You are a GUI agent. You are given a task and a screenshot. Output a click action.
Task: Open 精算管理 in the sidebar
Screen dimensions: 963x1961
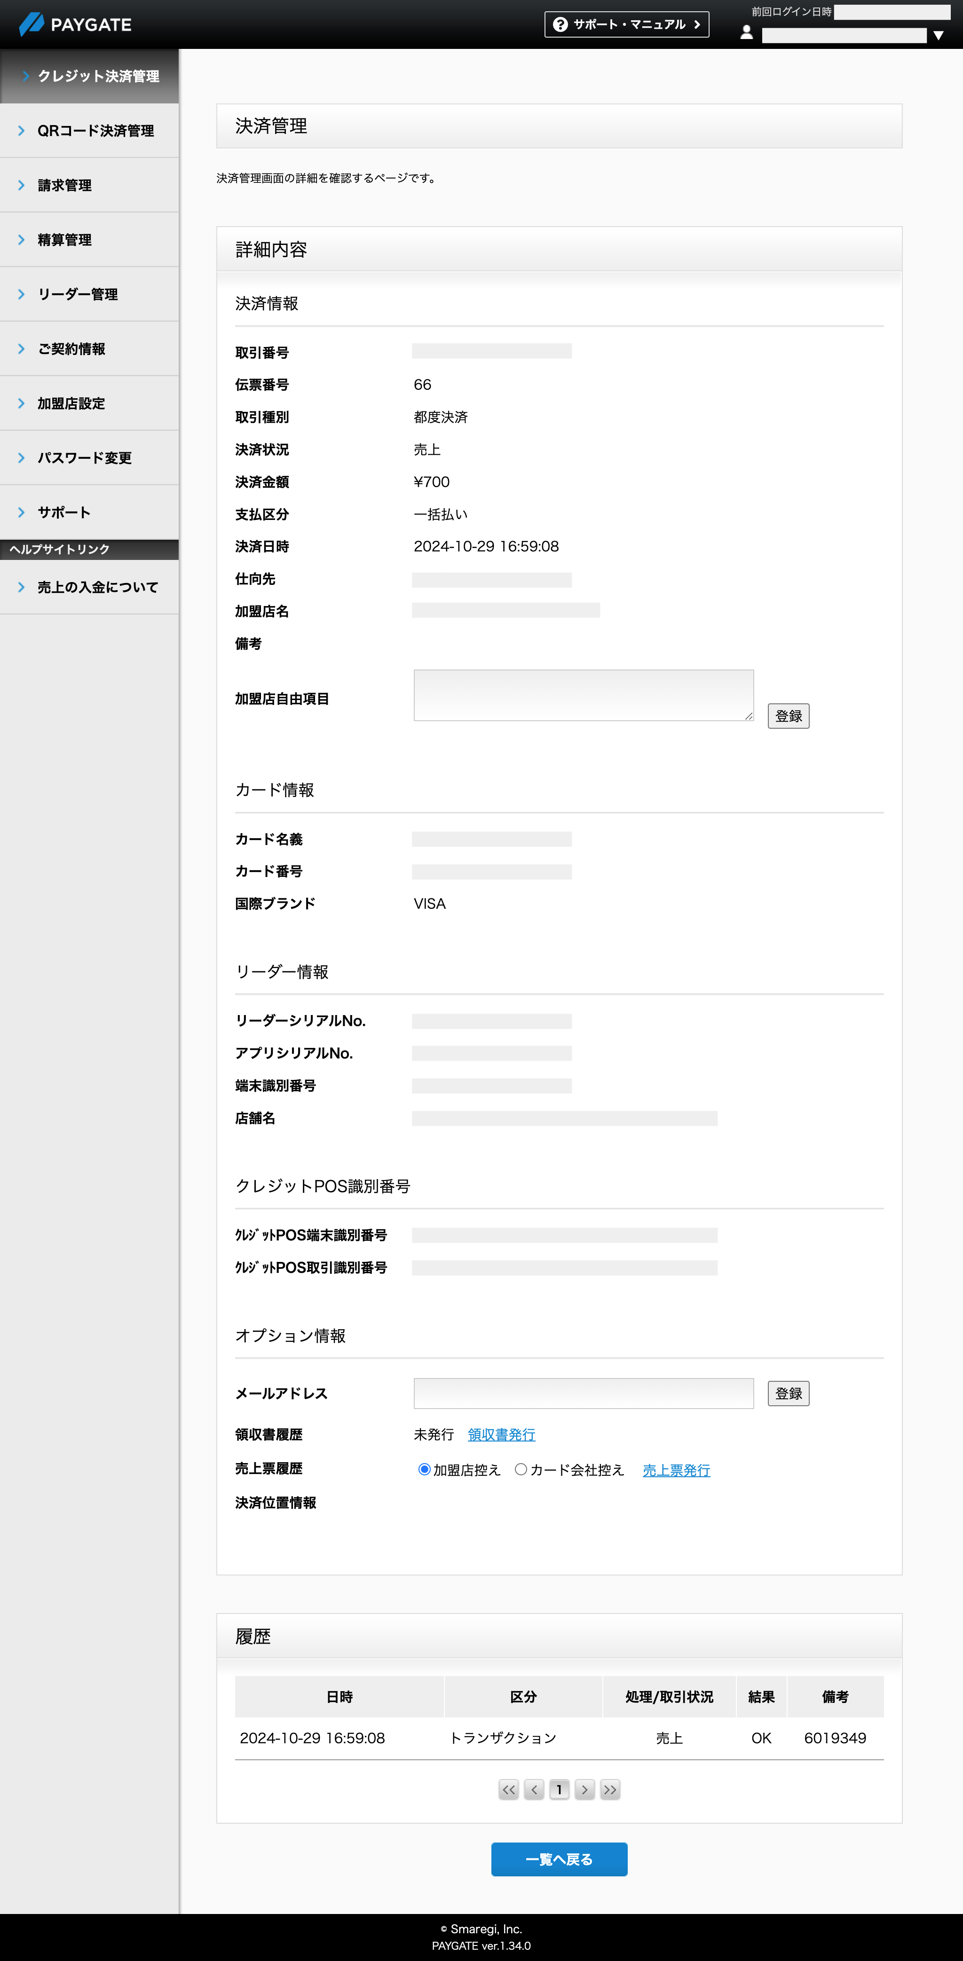89,240
